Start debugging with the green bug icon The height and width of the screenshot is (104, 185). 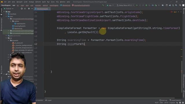[146, 5]
